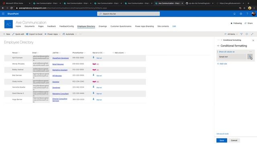Screen dimensions: 257x144
Task: Open Power Apps Branding navigation link
Action: click(x=145, y=26)
